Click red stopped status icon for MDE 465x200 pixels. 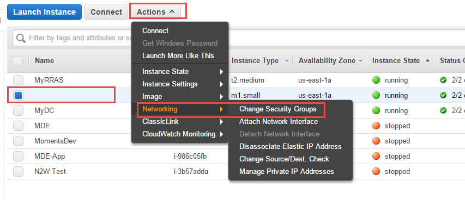point(376,126)
